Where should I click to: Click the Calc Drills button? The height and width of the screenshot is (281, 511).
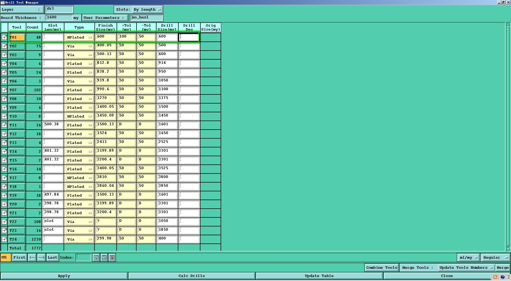(192, 276)
